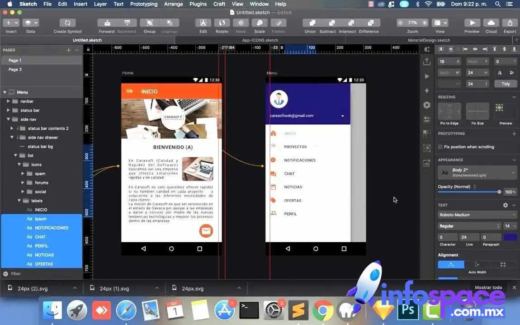Toggle Fix Size resizing control
The image size is (520, 325).
[477, 111]
